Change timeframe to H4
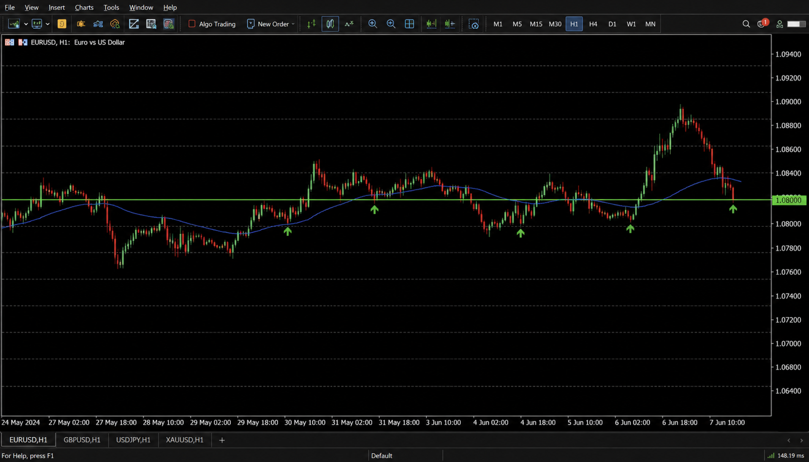 593,24
